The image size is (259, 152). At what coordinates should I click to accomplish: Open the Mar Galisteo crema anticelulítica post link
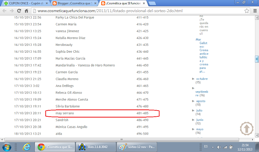[202, 56]
